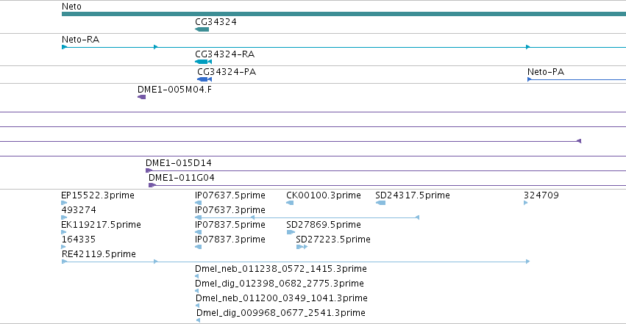The height and width of the screenshot is (324, 626).
Task: Click the Neto-RA label text
Action: [81, 40]
